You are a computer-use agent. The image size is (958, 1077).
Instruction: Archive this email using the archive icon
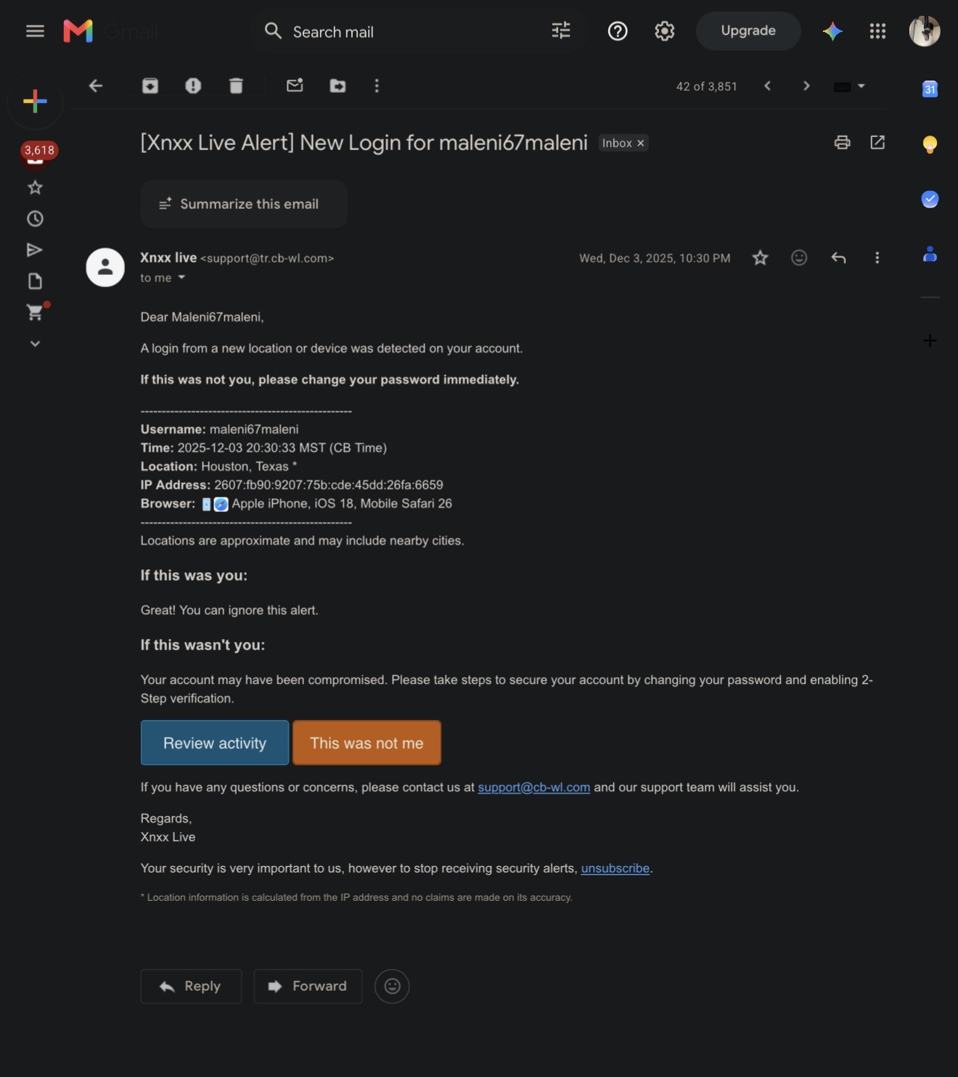pyautogui.click(x=150, y=86)
